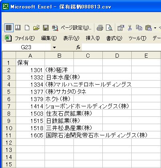Paste with the clipboard icon

tap(148, 28)
